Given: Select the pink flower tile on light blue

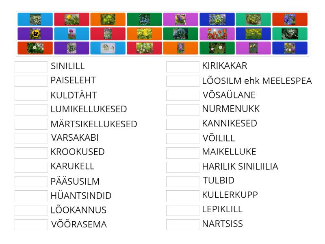Looking at the screenshot, I should pos(71,34).
